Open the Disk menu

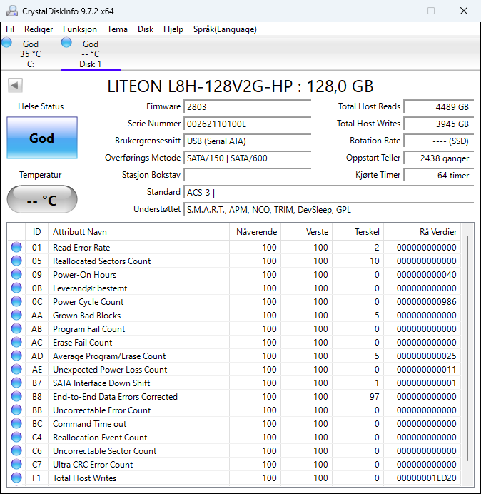(146, 29)
